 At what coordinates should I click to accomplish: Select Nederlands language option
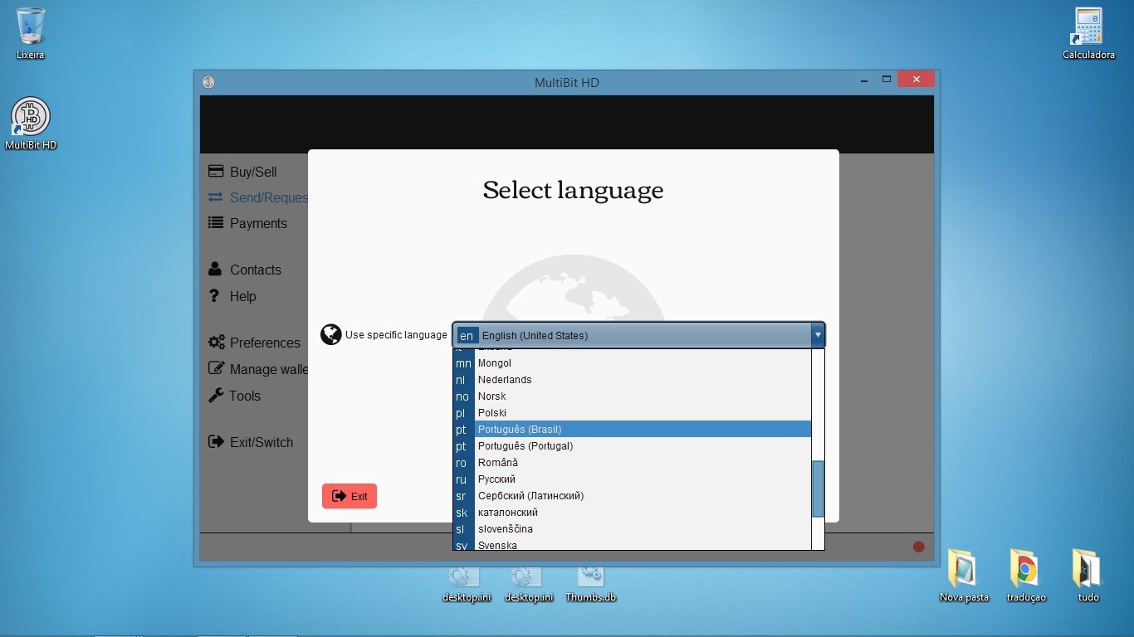tap(505, 380)
